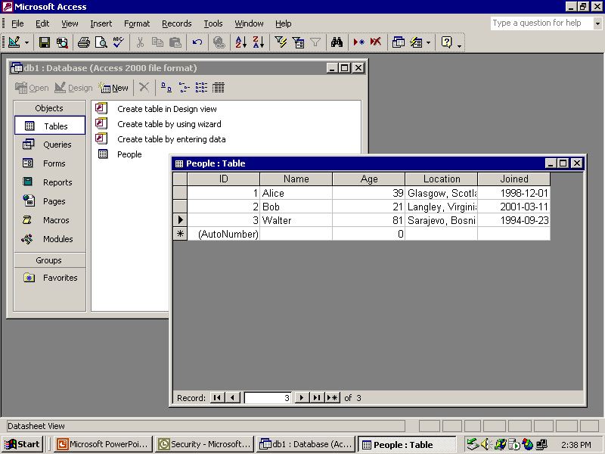Click the Filter By Selection icon

pos(281,42)
